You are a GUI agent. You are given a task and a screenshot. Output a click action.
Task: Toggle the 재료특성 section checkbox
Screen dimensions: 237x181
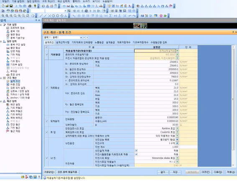[x=47, y=88]
